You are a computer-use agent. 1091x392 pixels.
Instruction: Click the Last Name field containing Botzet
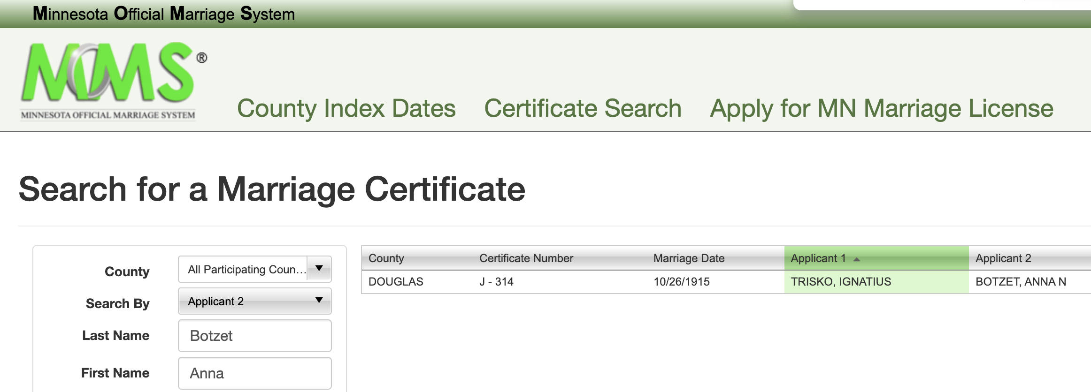[254, 336]
